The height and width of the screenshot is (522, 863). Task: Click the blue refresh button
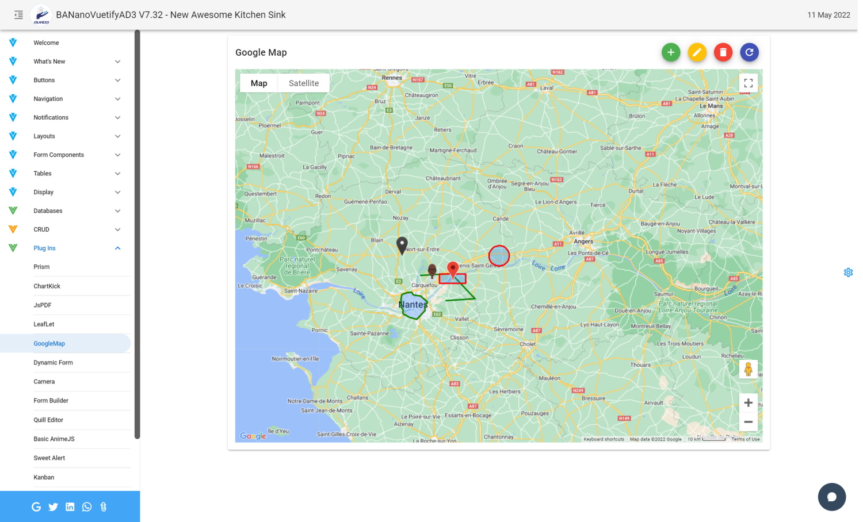tap(750, 52)
